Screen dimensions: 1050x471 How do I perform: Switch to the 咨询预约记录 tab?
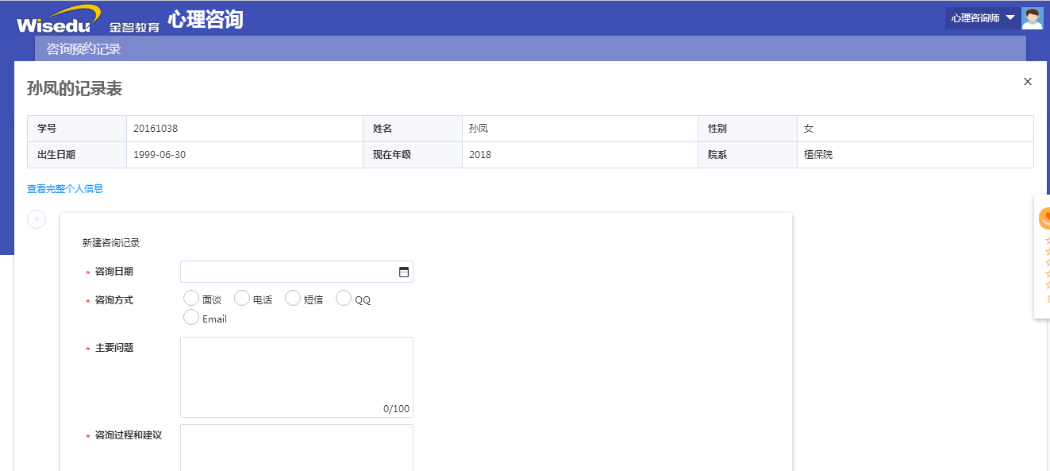click(x=83, y=49)
